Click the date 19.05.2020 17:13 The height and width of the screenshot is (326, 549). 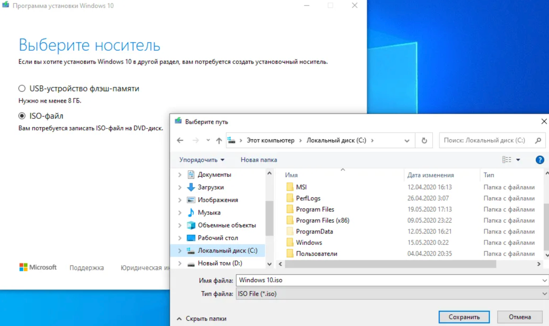click(x=430, y=209)
